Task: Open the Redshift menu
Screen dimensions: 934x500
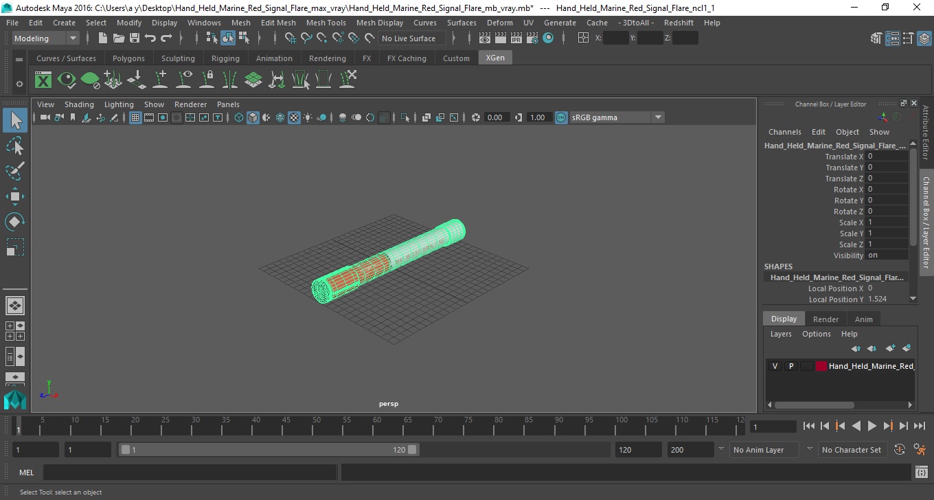Action: tap(678, 23)
